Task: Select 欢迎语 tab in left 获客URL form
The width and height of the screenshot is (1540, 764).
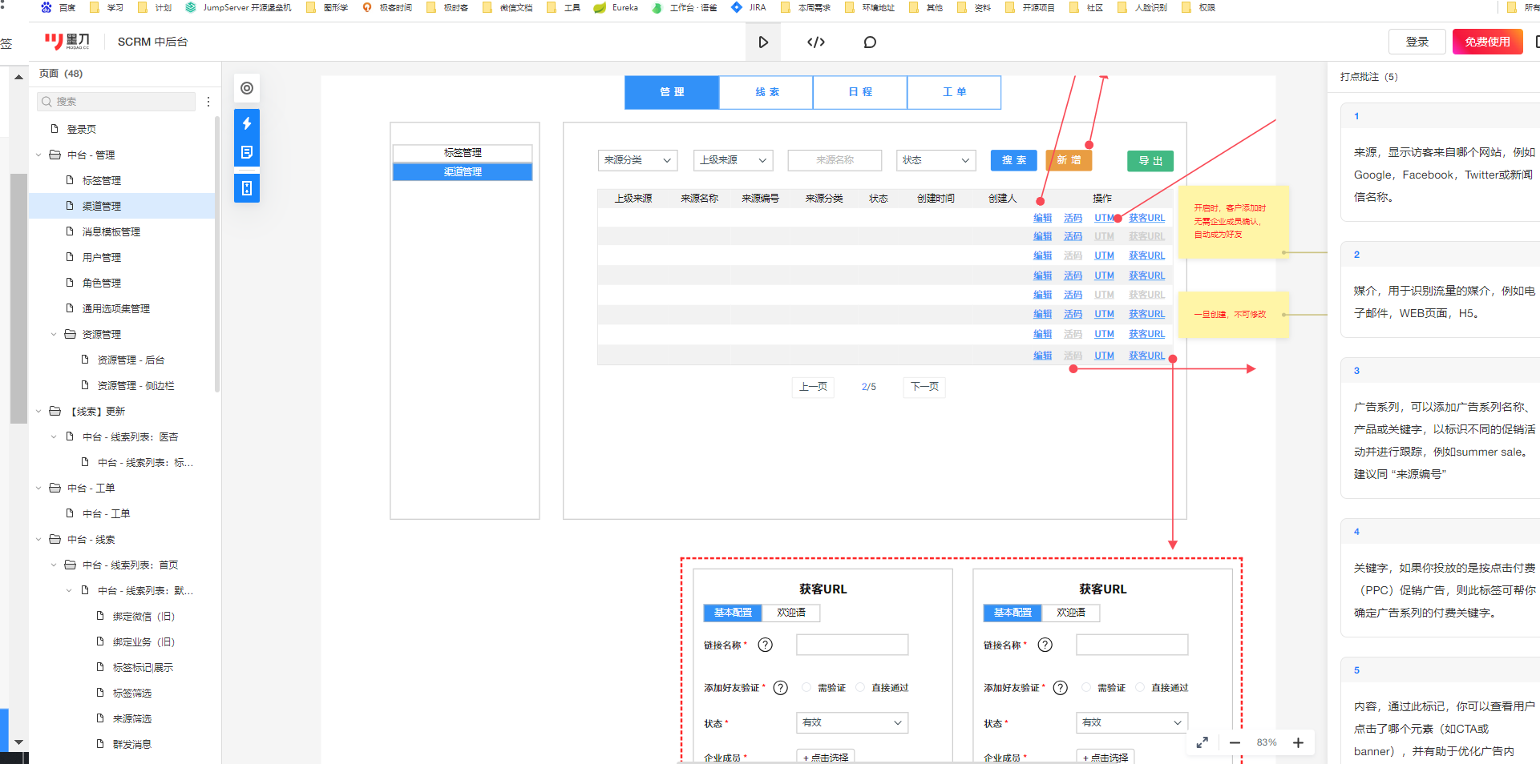Action: click(x=791, y=613)
